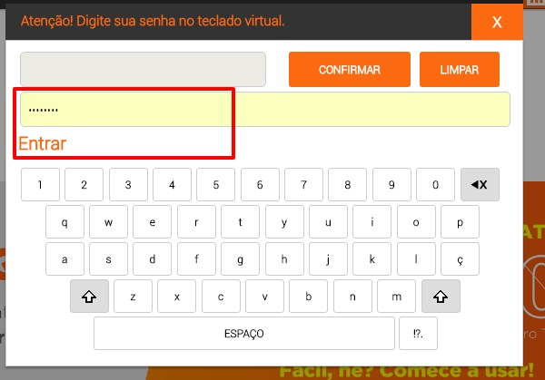Toggle the left shift arrow key
The image size is (545, 380).
click(x=89, y=297)
